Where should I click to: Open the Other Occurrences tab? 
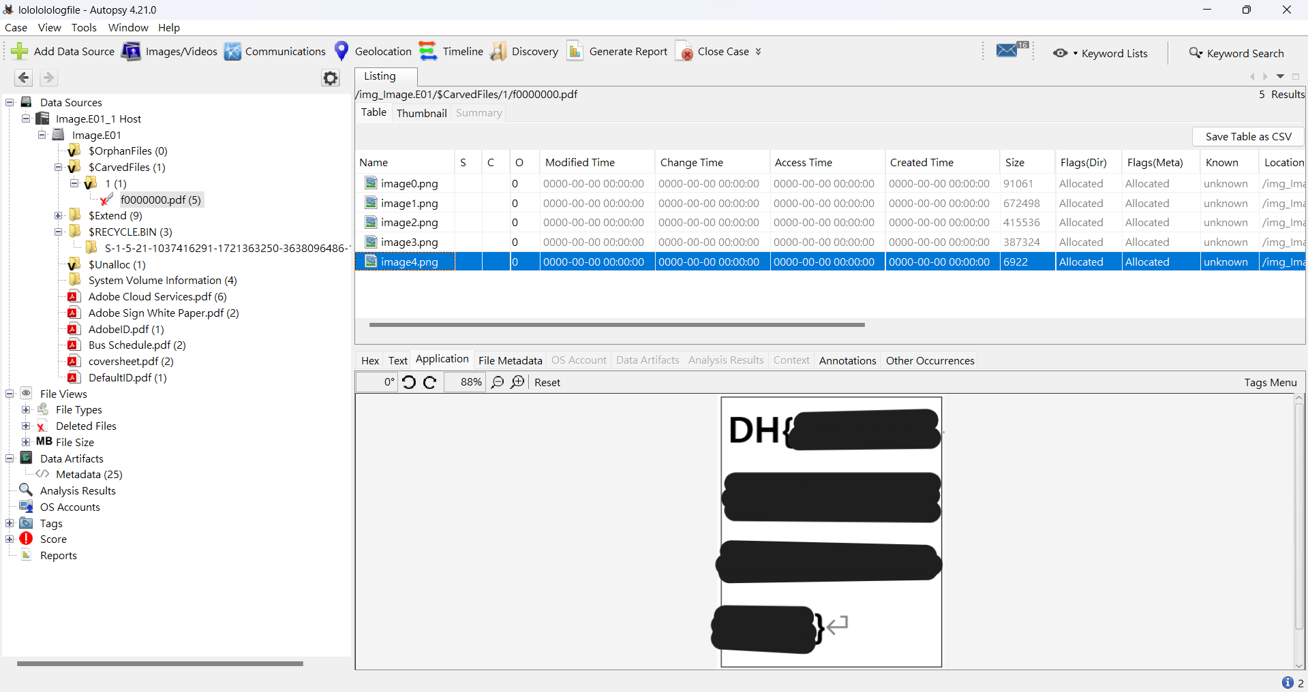[930, 361]
